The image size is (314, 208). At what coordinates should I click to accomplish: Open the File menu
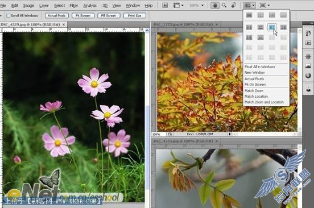(3, 6)
